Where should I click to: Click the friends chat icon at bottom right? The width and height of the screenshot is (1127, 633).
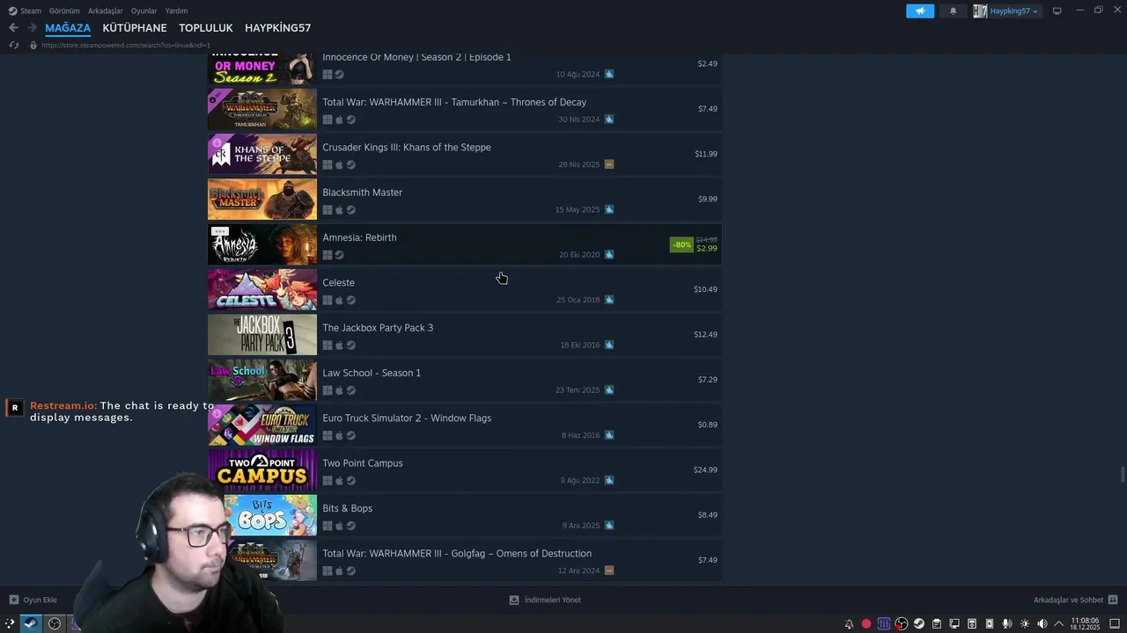(x=1113, y=600)
